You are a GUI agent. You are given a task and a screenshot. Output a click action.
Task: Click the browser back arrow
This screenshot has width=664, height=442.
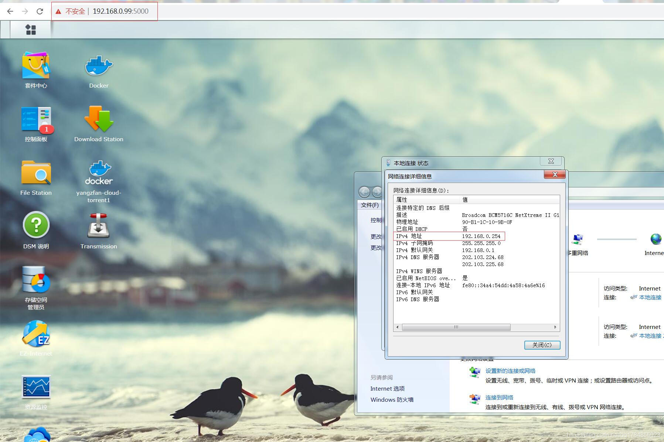10,11
